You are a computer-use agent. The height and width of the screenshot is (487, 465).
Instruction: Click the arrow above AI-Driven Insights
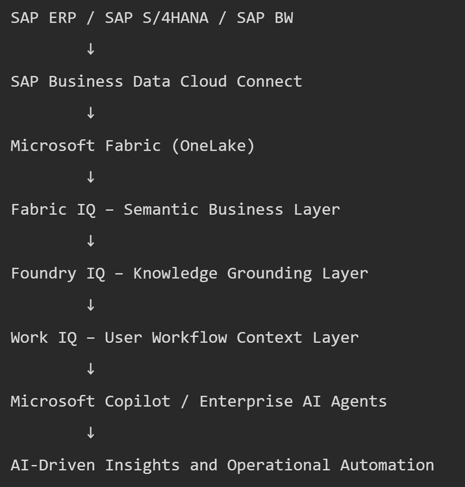(x=90, y=433)
